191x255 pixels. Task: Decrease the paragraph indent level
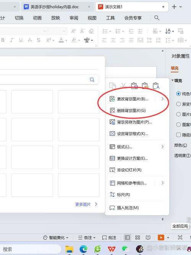(131, 31)
